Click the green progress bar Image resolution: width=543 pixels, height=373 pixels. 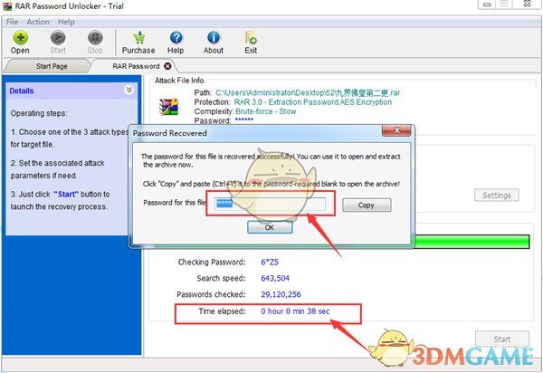(472, 242)
